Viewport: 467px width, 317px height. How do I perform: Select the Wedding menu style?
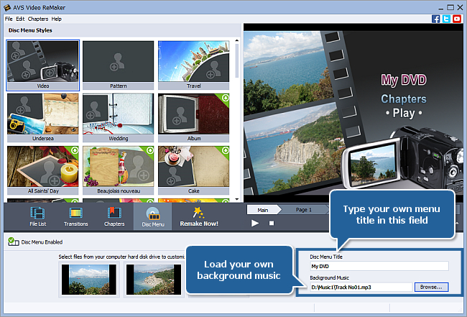[x=119, y=117]
